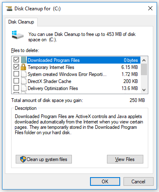Click the file icon for Windows Error Reporting
The image size is (159, 192).
(24, 74)
